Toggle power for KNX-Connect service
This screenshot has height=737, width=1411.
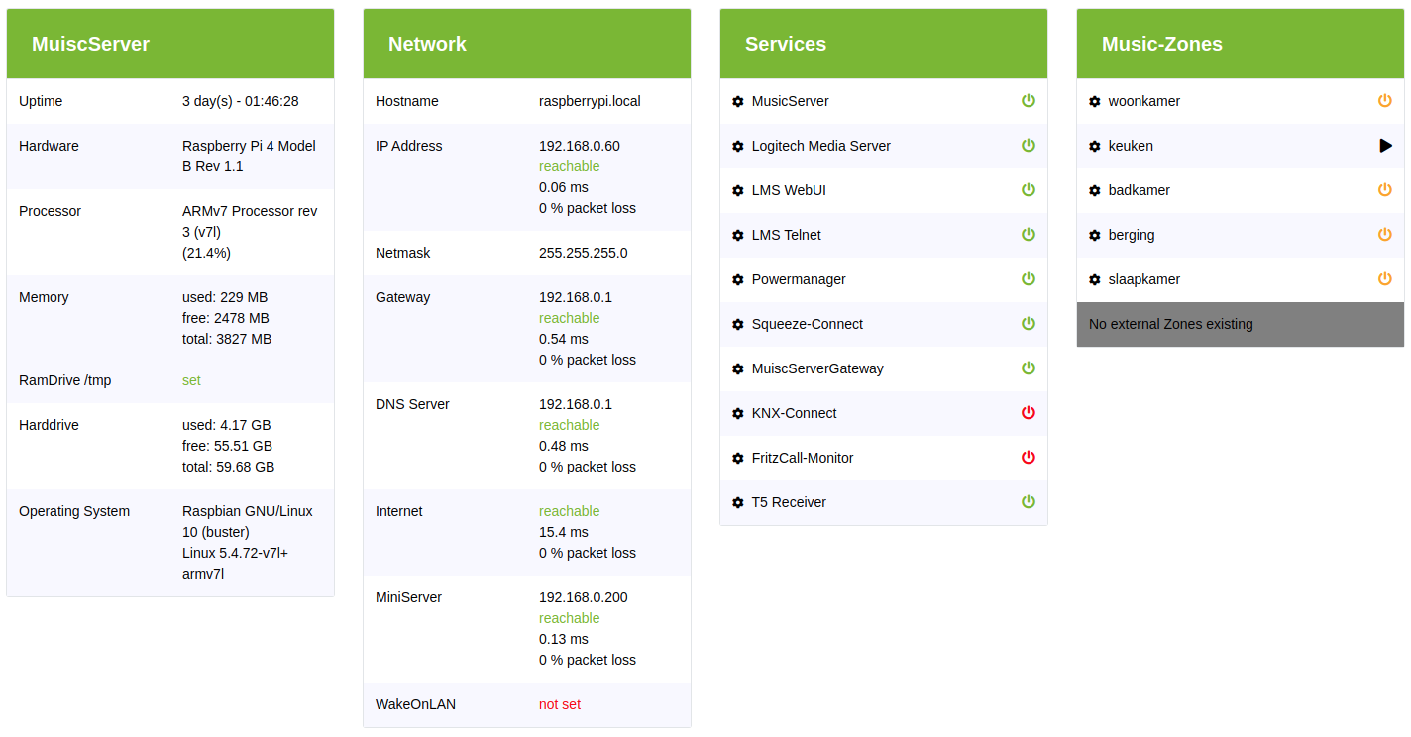tap(1029, 412)
